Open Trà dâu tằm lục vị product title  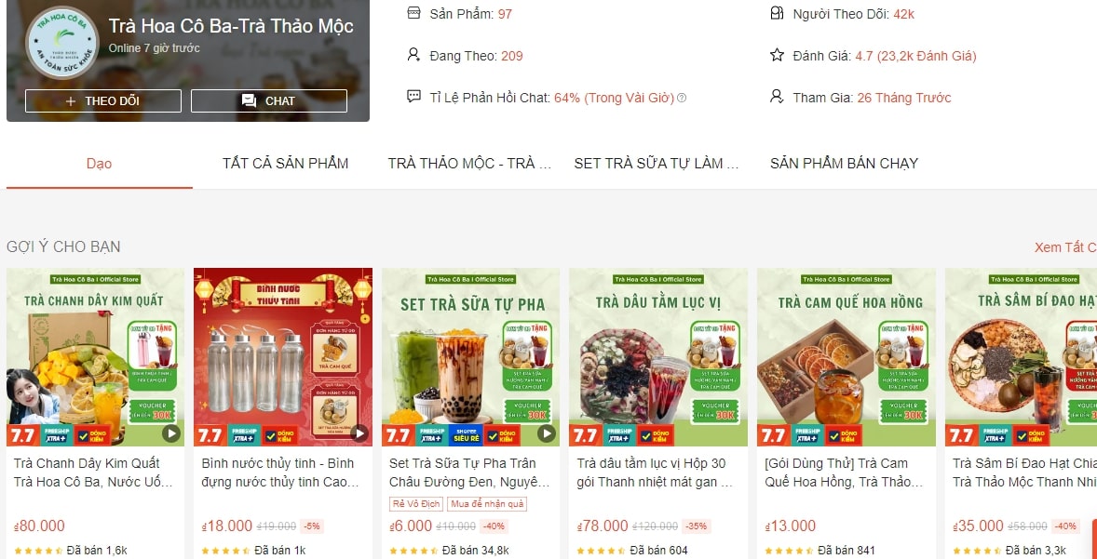pos(655,472)
